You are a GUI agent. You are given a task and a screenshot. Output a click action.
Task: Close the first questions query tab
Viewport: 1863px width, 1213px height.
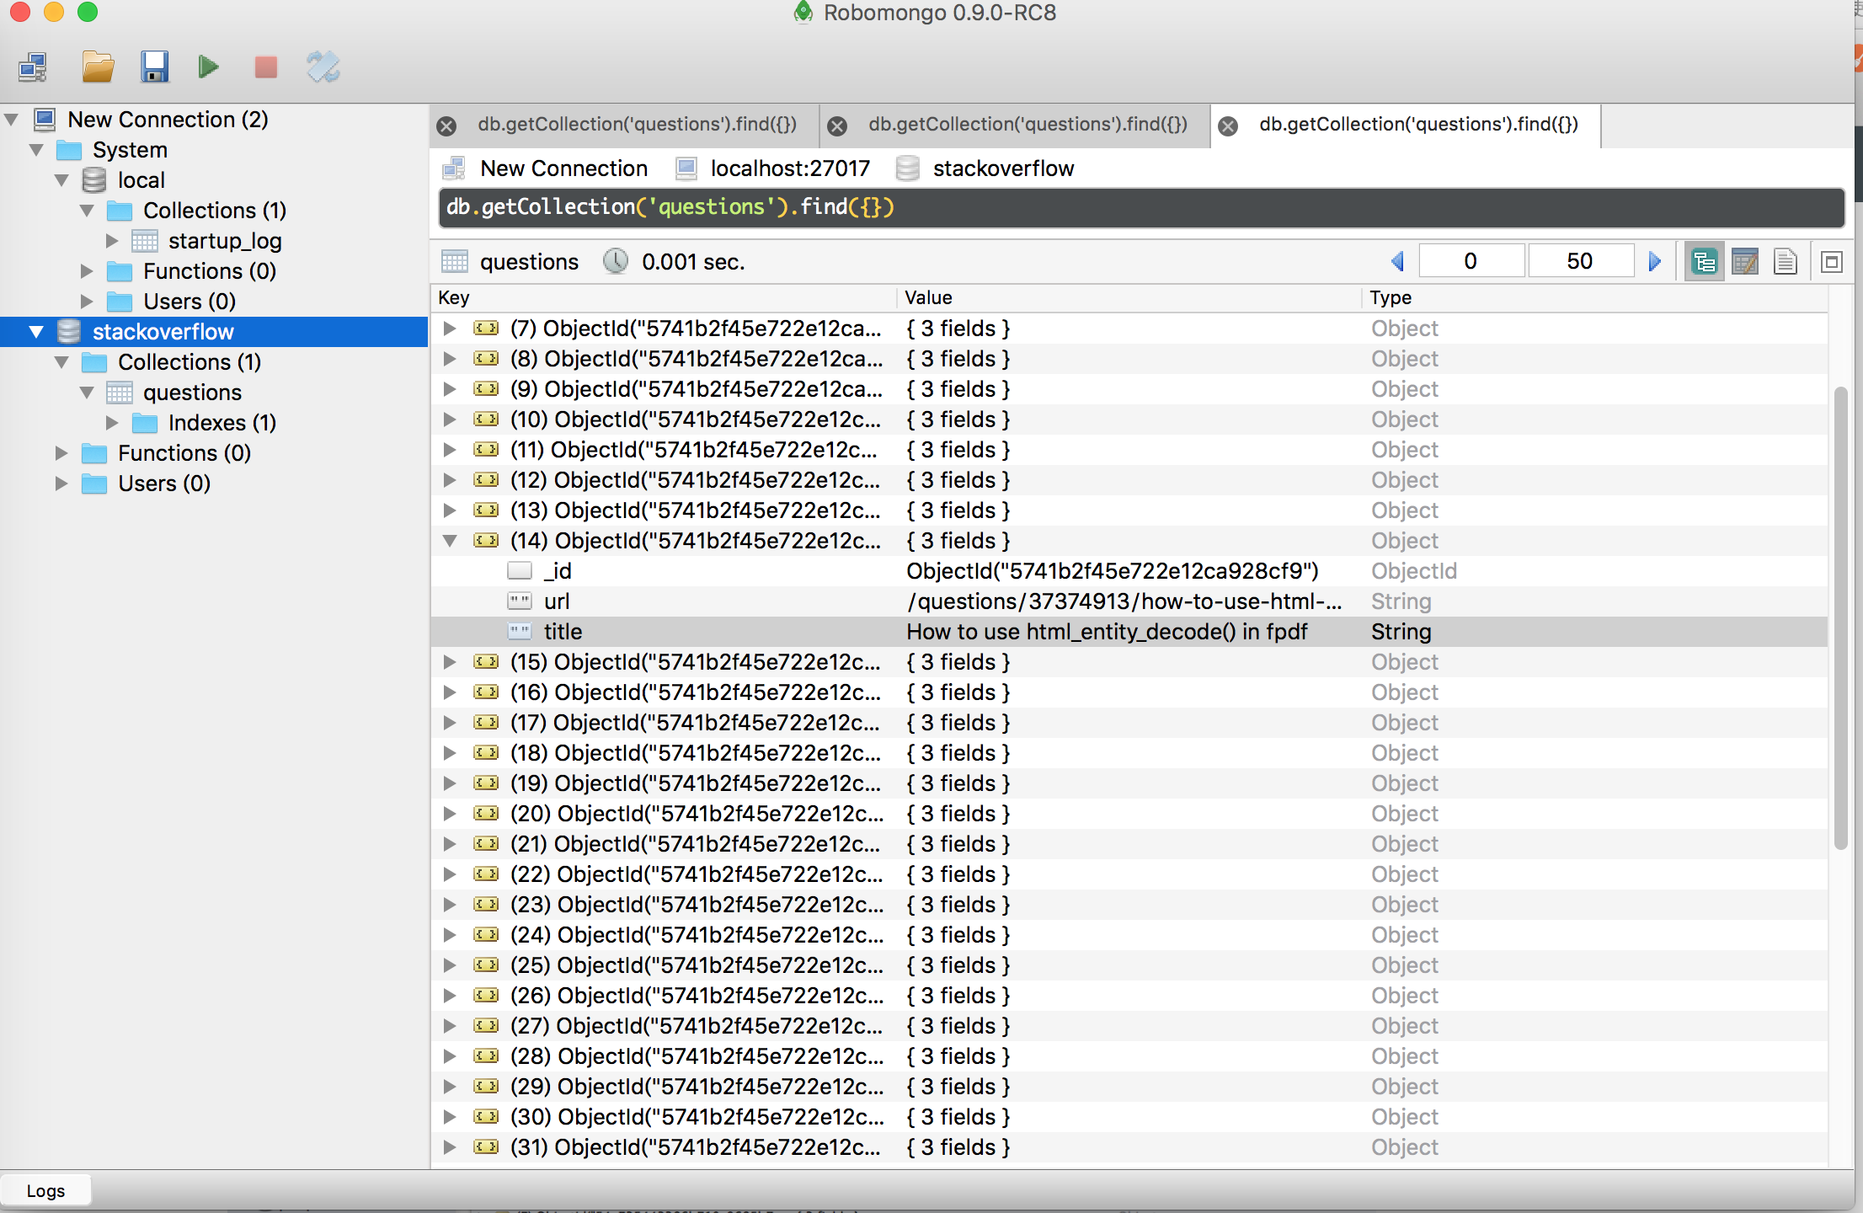pos(446,126)
